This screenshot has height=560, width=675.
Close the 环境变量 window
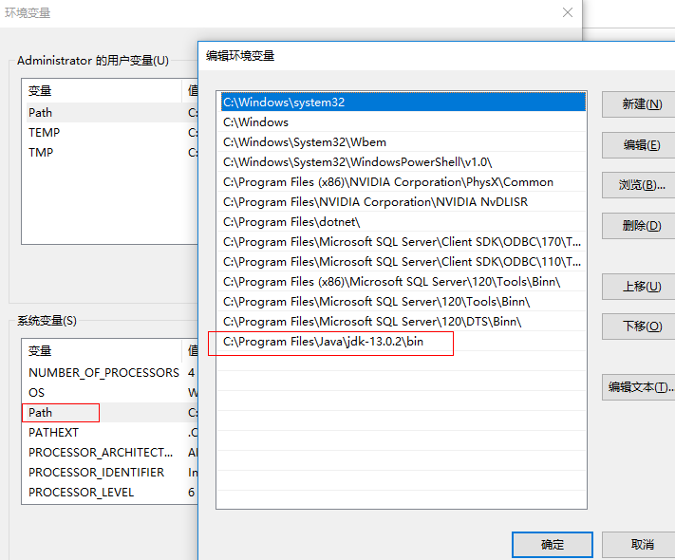(568, 12)
